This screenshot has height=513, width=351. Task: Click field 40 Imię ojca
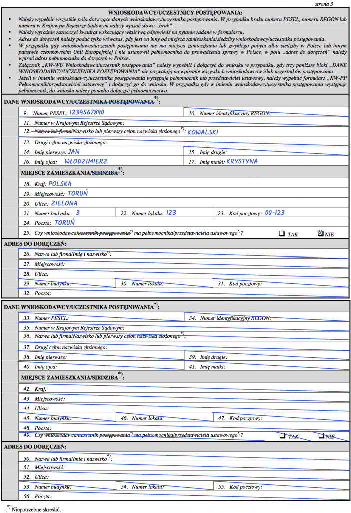pos(102,366)
